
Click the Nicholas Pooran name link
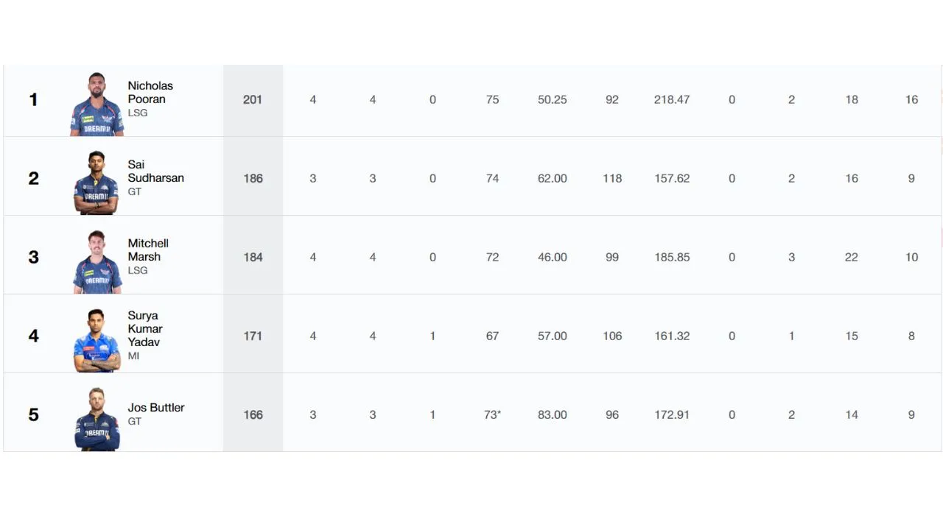pos(150,93)
